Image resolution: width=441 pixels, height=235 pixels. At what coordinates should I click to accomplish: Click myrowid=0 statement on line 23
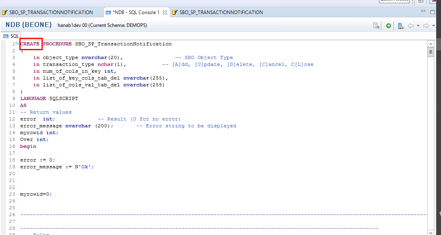(36, 194)
